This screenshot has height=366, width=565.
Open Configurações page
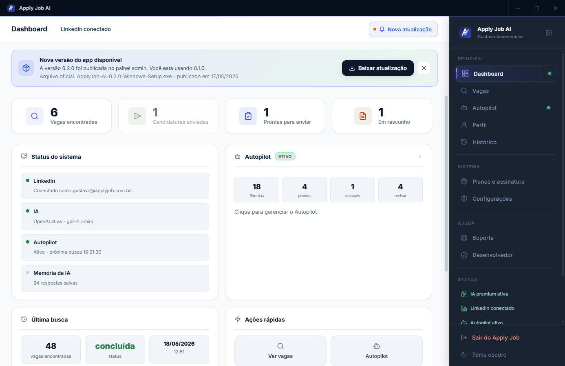pos(506,199)
